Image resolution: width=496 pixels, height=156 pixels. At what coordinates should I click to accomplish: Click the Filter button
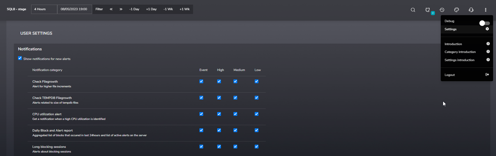(x=99, y=9)
